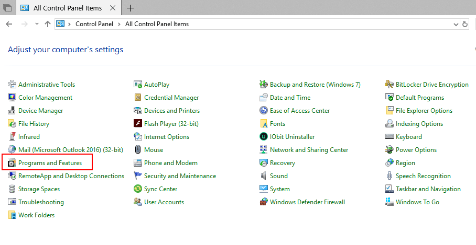This screenshot has height=245, width=476.
Task: Open a new tab with the plus button
Action: pos(131,8)
